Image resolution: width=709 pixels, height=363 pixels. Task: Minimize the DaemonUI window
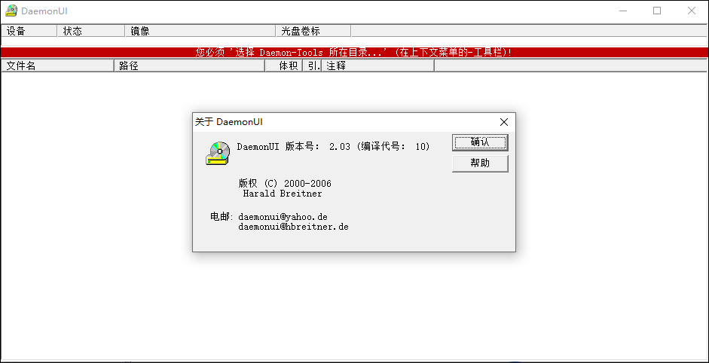tap(623, 11)
